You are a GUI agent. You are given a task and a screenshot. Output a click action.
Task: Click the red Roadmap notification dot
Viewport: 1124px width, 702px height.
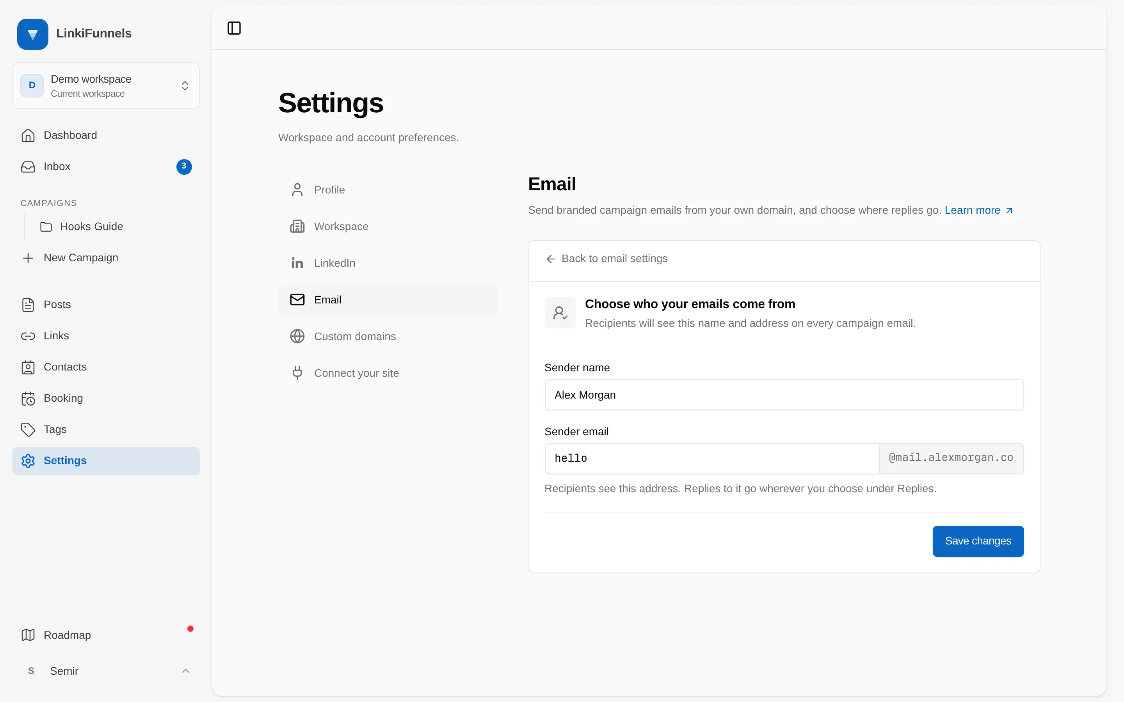[190, 629]
